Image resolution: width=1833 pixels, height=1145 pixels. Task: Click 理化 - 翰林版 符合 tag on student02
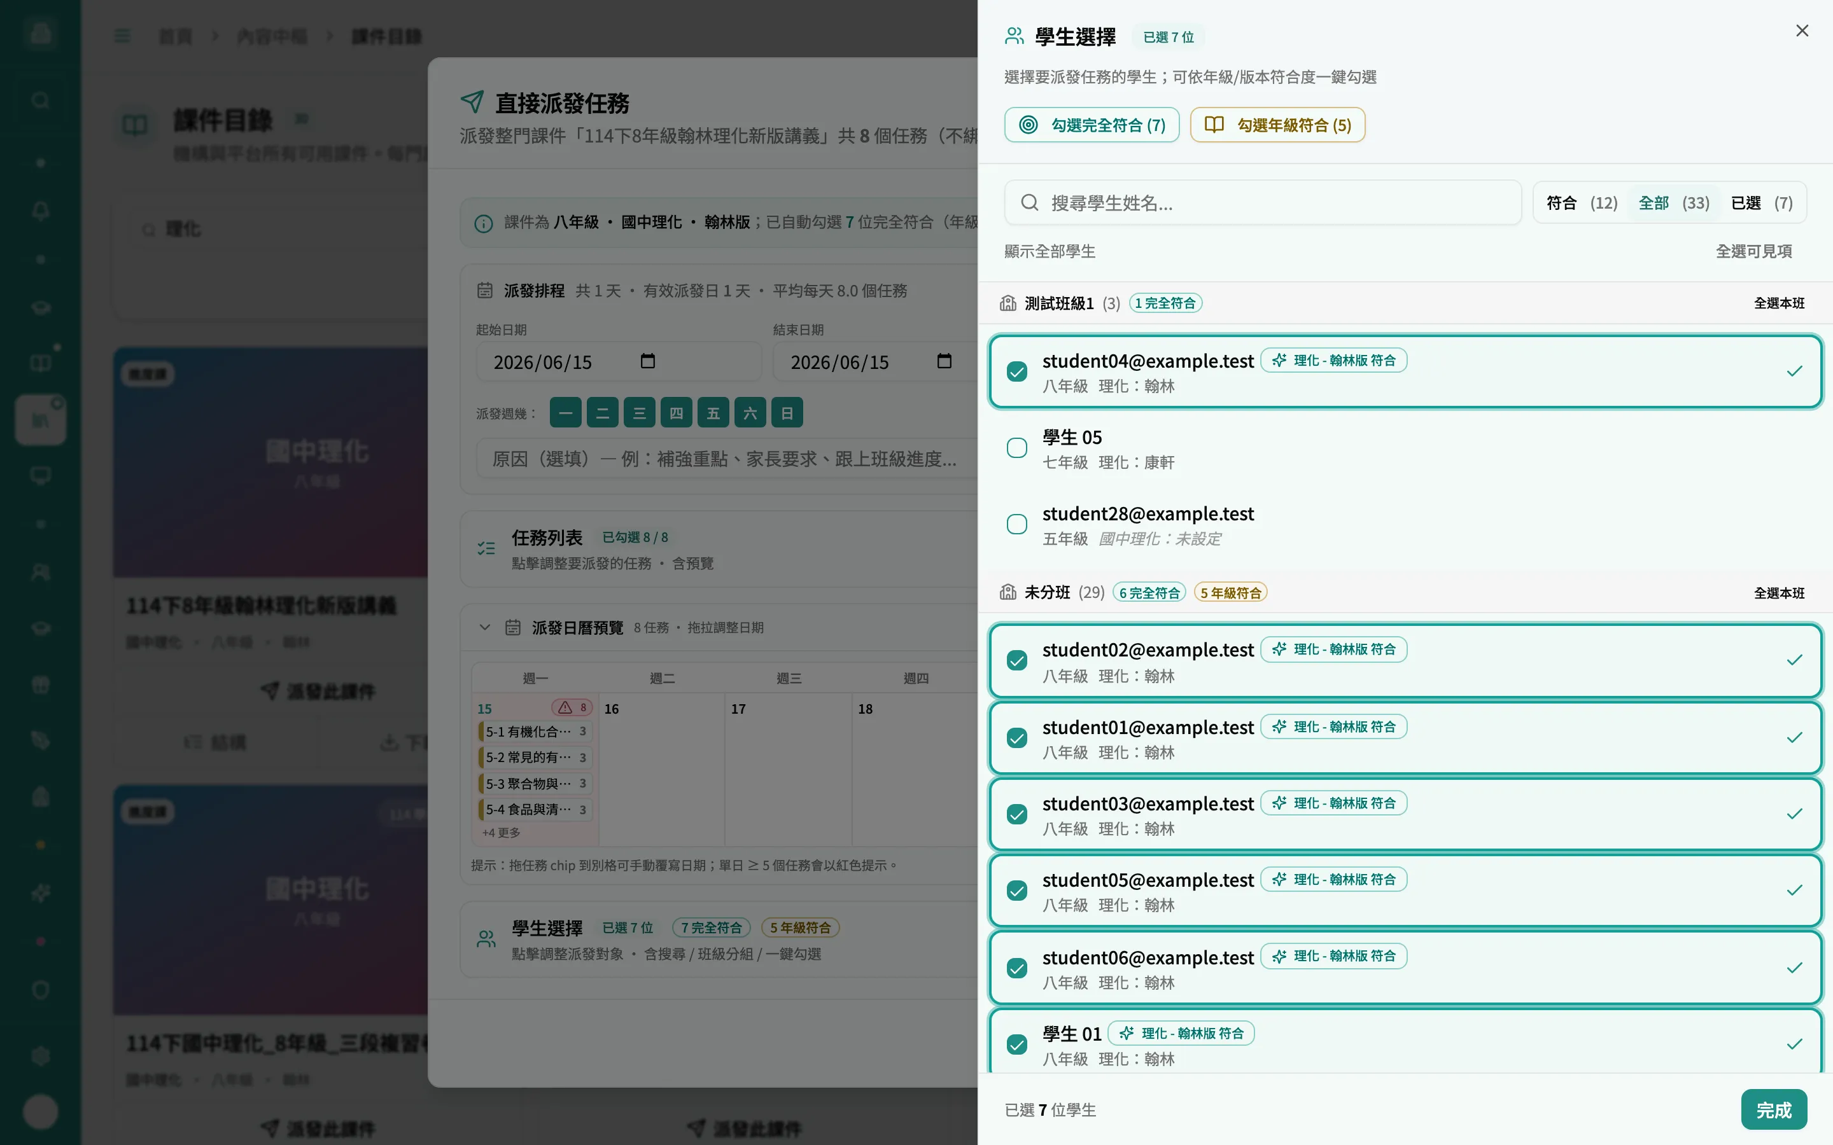(1334, 649)
